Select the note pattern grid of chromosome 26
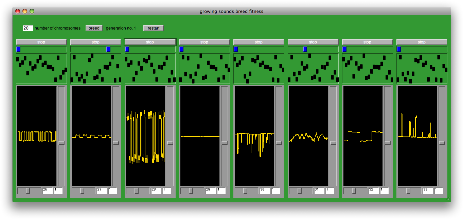Screen dimensions: 463x219 coord(41,68)
